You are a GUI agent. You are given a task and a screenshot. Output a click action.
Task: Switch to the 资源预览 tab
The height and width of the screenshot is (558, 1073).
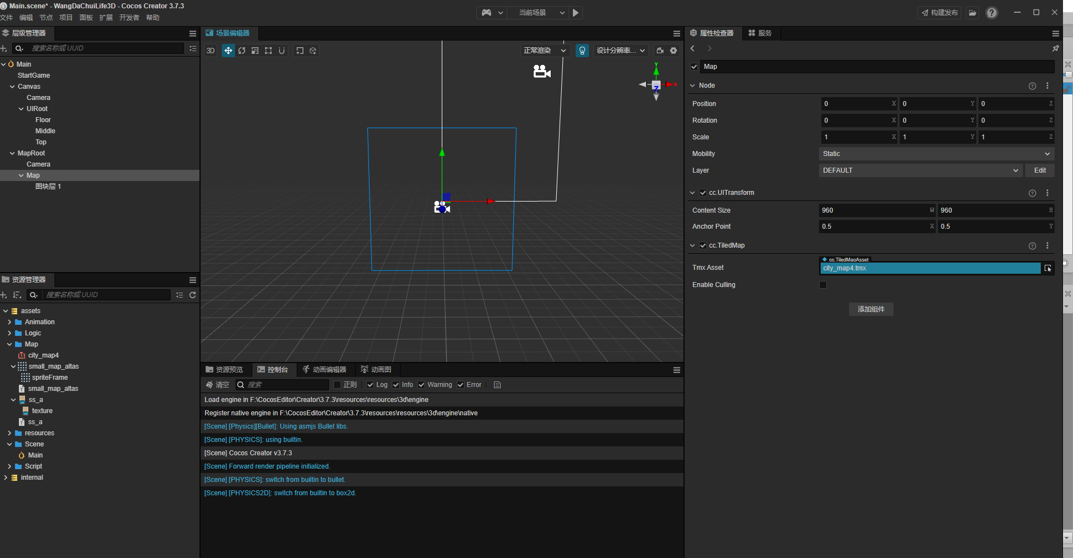coord(224,370)
